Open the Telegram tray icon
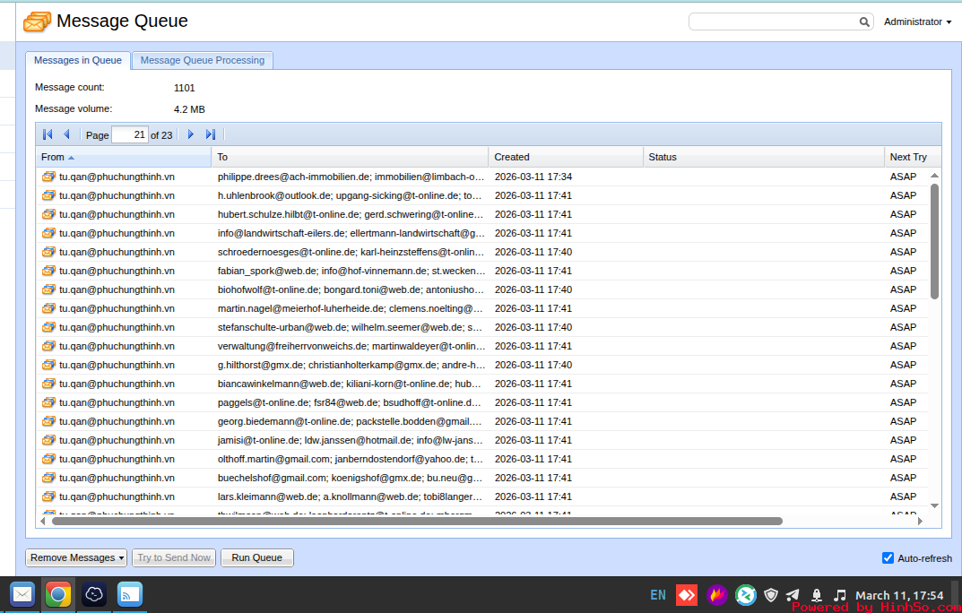The image size is (962, 613). pyautogui.click(x=793, y=595)
